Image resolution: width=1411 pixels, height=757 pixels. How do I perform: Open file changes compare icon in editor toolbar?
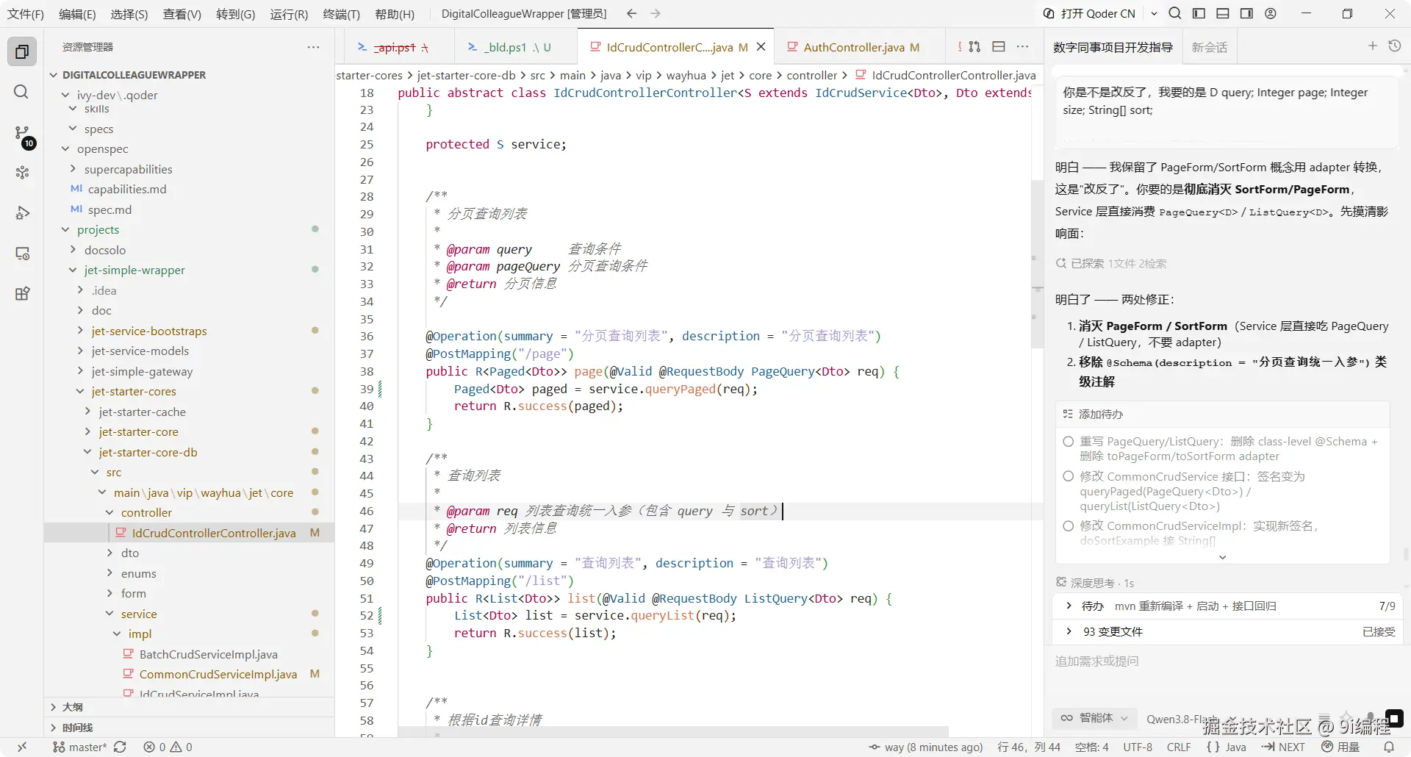click(974, 46)
